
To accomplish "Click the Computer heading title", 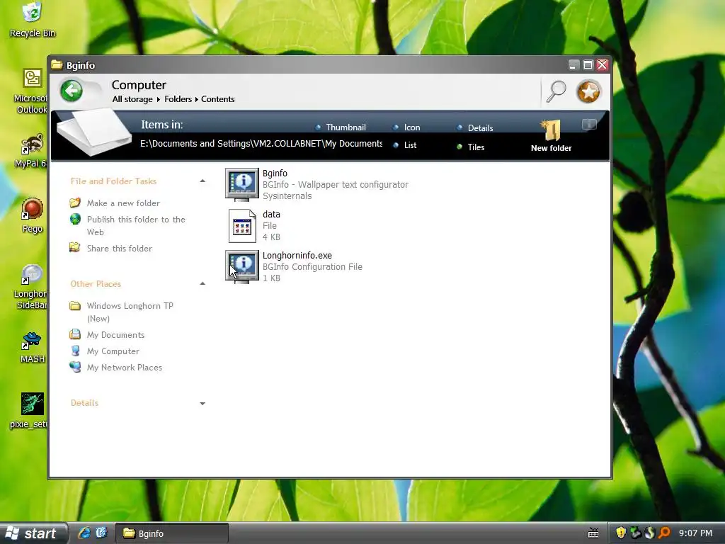I will coord(139,85).
